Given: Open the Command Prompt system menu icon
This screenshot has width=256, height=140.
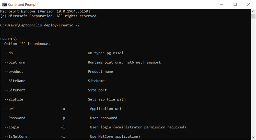Looking at the screenshot, I should point(5,4).
